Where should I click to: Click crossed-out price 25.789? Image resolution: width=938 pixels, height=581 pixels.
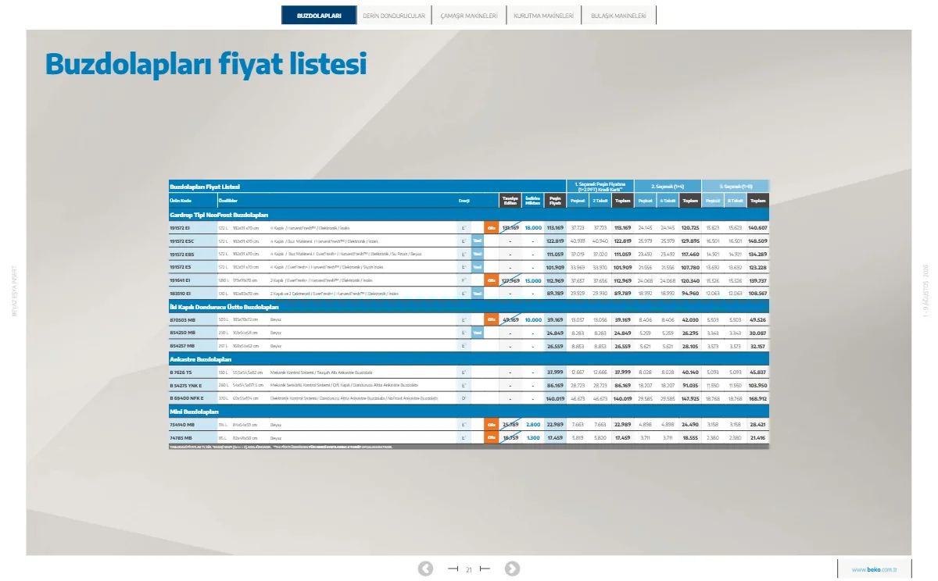pos(510,424)
